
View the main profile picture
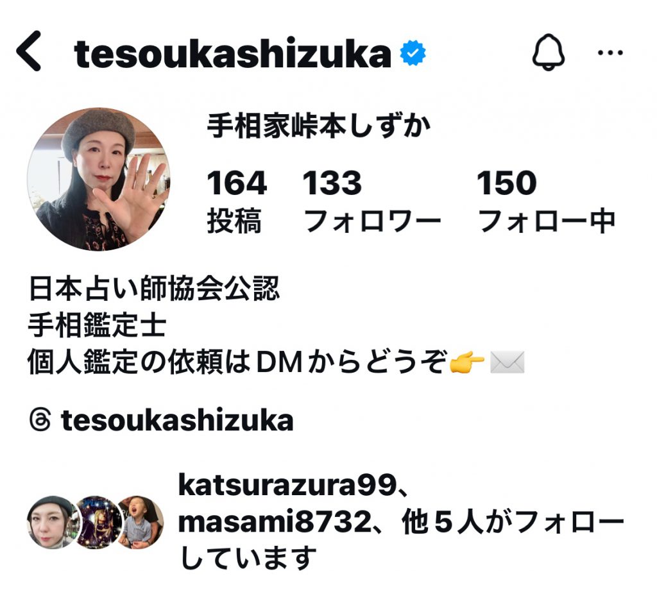pos(98,179)
